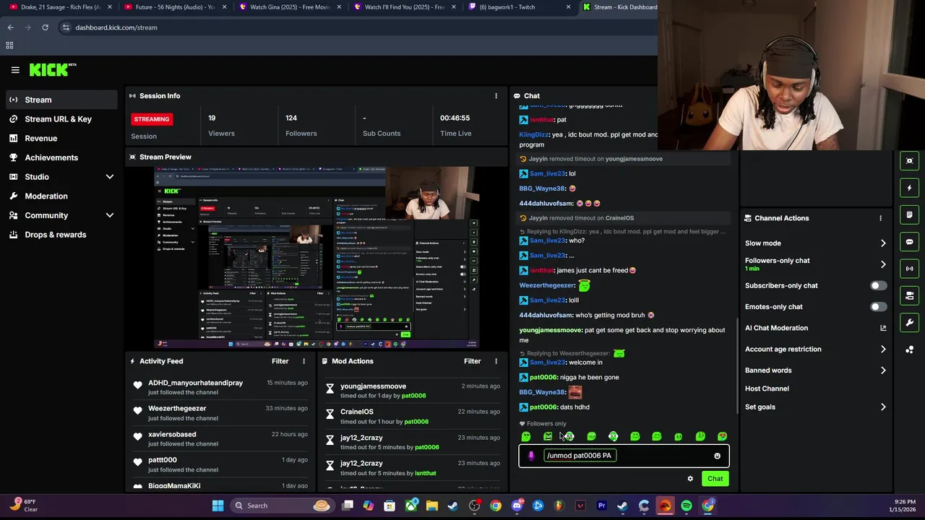
Task: Expand Slow mode settings
Action: click(x=883, y=243)
